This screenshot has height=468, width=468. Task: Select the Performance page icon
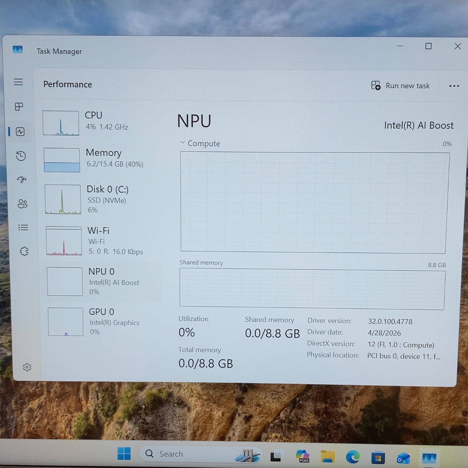(20, 132)
